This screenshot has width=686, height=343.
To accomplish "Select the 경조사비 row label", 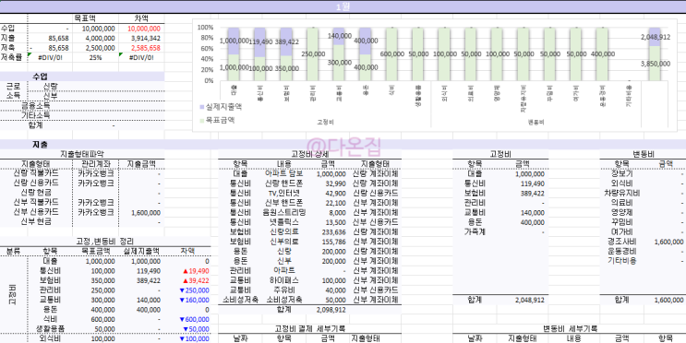I will click(621, 242).
